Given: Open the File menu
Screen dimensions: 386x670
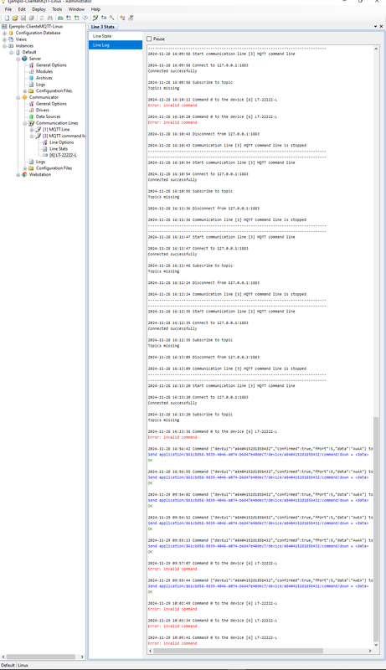Looking at the screenshot, I should [8, 9].
